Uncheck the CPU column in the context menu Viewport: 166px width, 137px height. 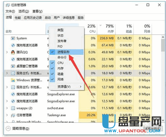pos(66,63)
